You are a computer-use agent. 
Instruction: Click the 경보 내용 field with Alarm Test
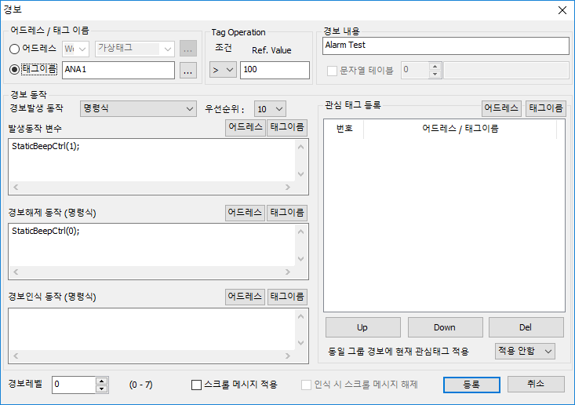[x=446, y=46]
